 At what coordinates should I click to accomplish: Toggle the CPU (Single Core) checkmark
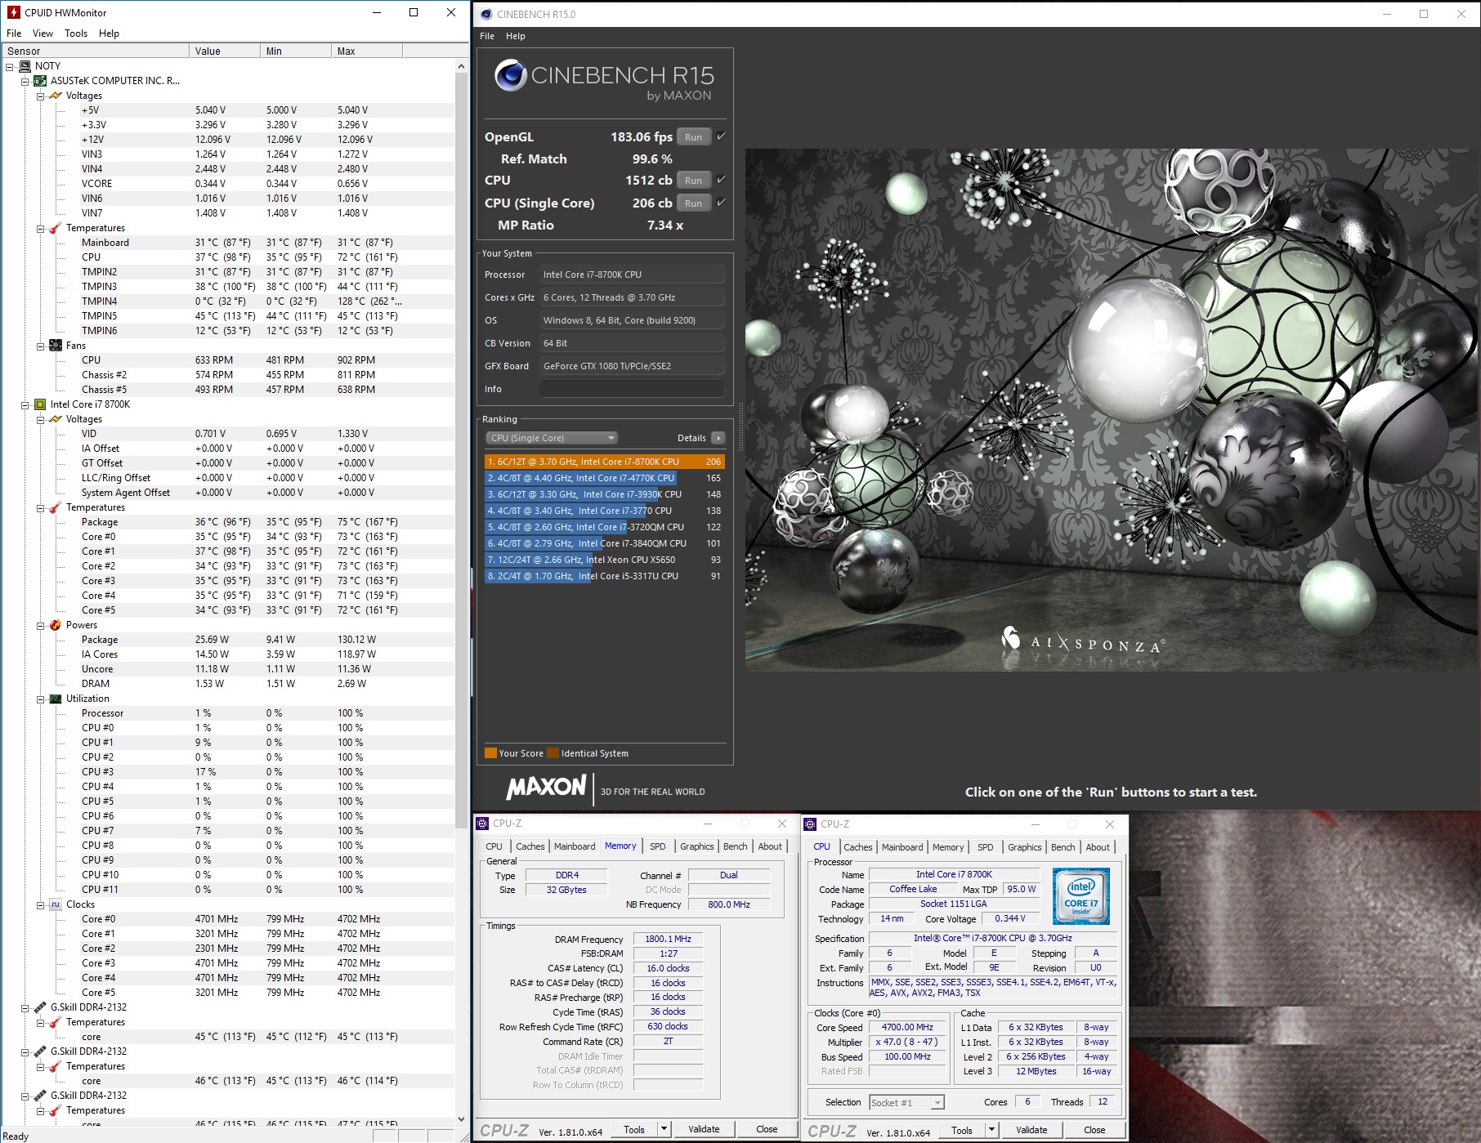(721, 203)
